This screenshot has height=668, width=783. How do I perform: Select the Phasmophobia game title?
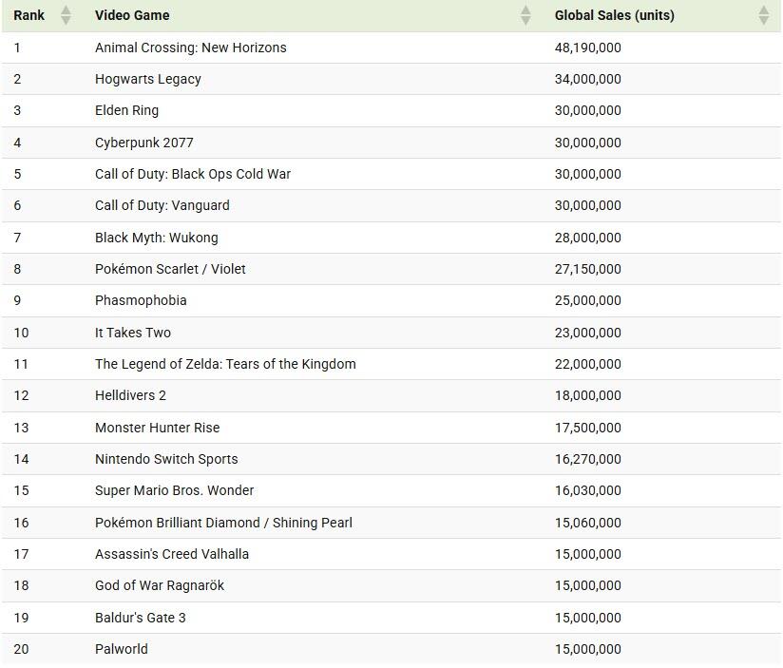(x=141, y=300)
